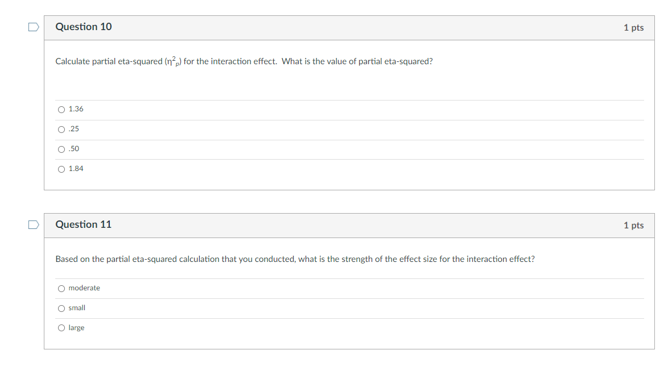The height and width of the screenshot is (375, 672).
Task: Mark 1.84 as the answer
Action: pyautogui.click(x=61, y=169)
